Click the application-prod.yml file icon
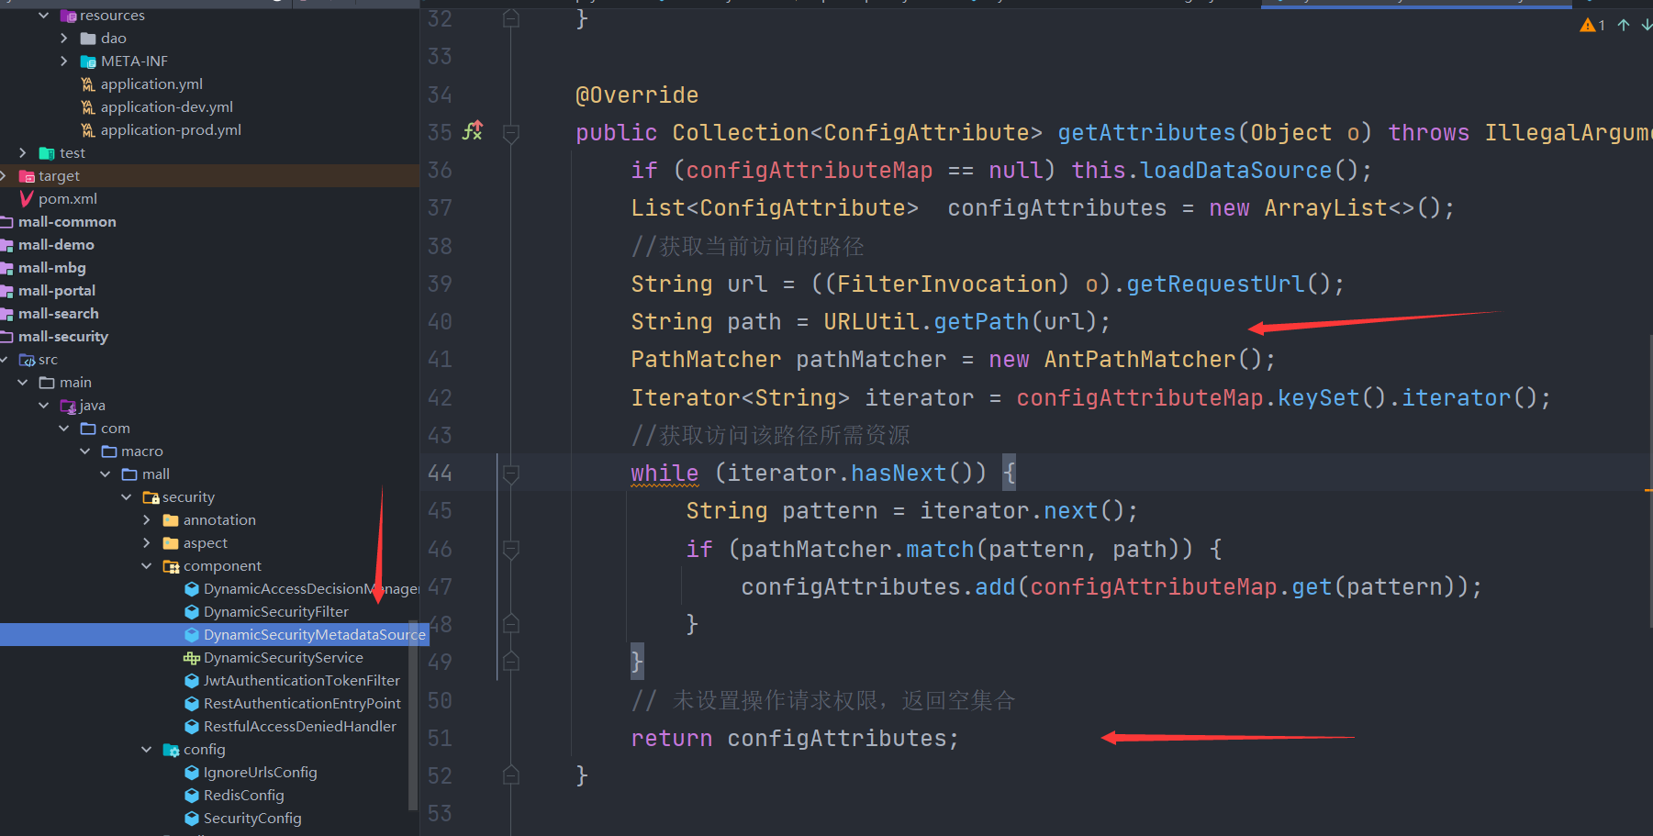Image resolution: width=1653 pixels, height=836 pixels. tap(88, 129)
